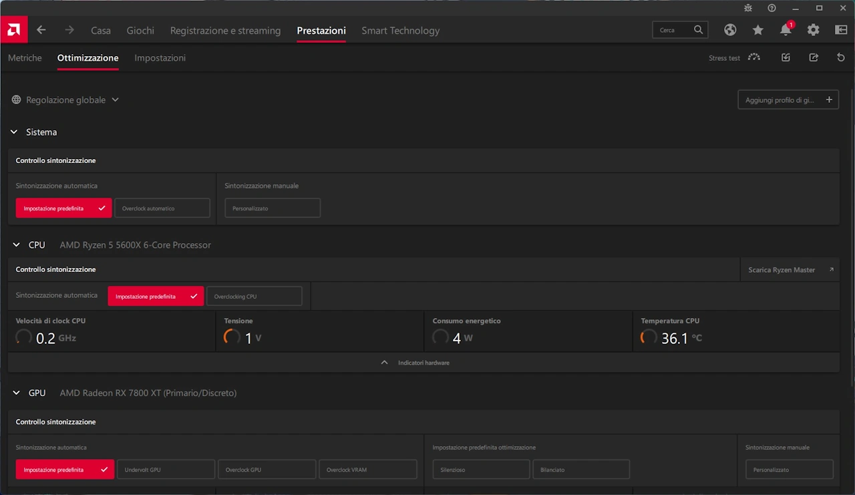Toggle the sidebar panel icon

(841, 30)
